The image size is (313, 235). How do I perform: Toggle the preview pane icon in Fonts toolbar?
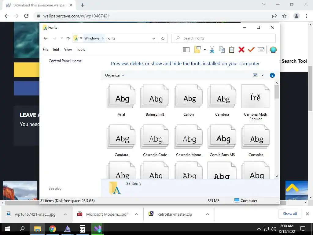[x=186, y=50]
